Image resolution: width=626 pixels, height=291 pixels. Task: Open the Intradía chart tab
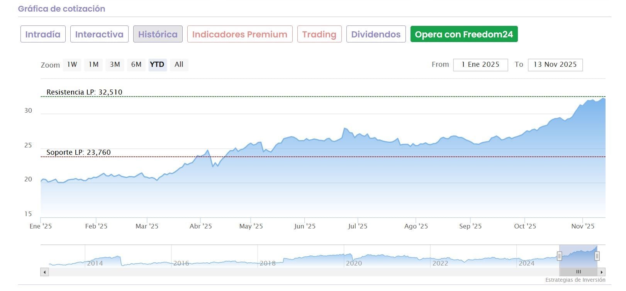click(x=43, y=34)
